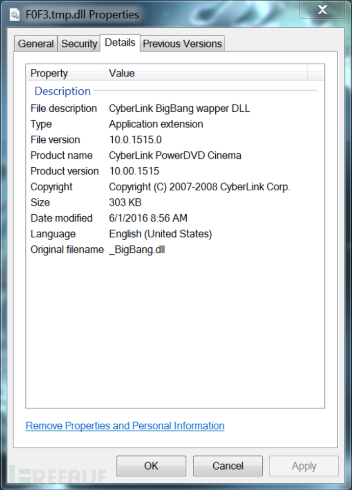Select the Language property label
Viewport: 352px width, 490px height.
click(x=53, y=234)
